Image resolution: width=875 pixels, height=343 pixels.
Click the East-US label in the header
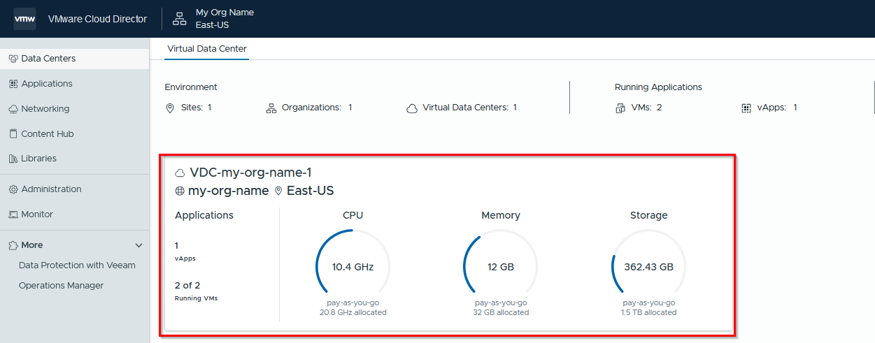click(x=213, y=25)
